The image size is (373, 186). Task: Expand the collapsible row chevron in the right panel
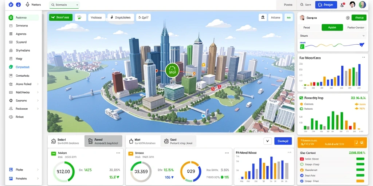(x=364, y=36)
